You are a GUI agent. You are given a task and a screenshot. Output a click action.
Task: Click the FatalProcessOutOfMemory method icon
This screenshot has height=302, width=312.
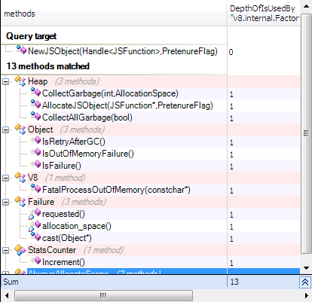coord(35,189)
